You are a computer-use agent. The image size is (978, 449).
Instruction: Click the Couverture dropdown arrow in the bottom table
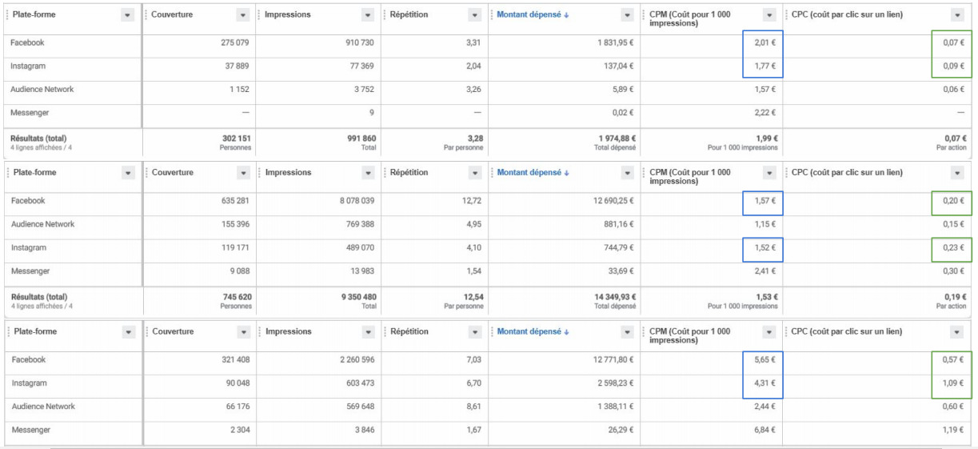point(243,332)
